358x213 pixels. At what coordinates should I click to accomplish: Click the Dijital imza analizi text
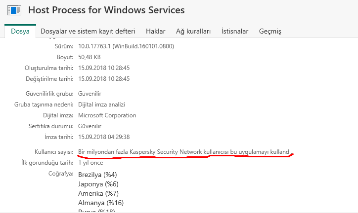(x=101, y=105)
